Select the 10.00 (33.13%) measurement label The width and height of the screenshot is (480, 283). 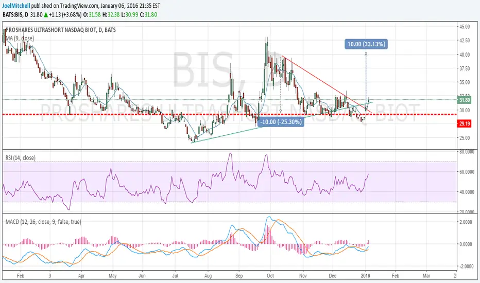tap(366, 44)
